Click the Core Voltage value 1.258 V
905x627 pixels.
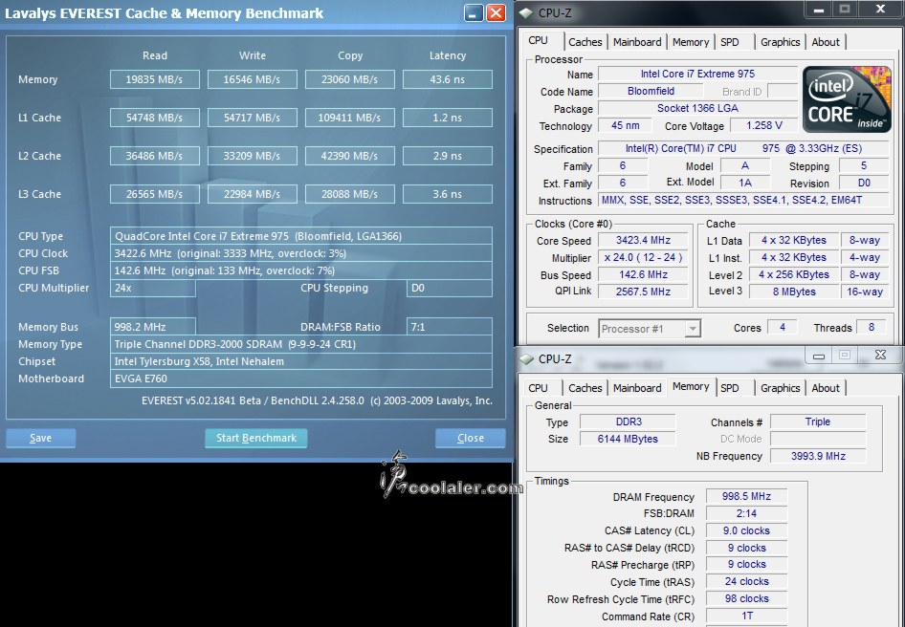764,126
